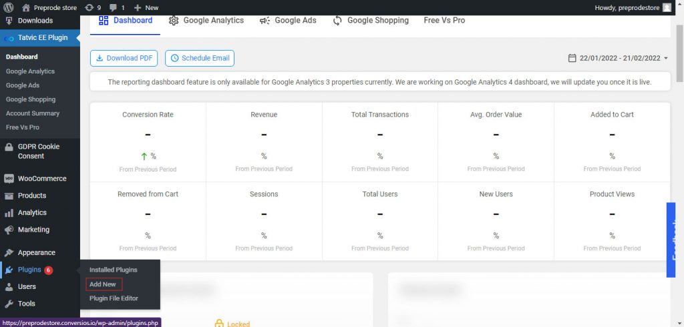Open Google Ads in sidebar submenu

[x=23, y=85]
